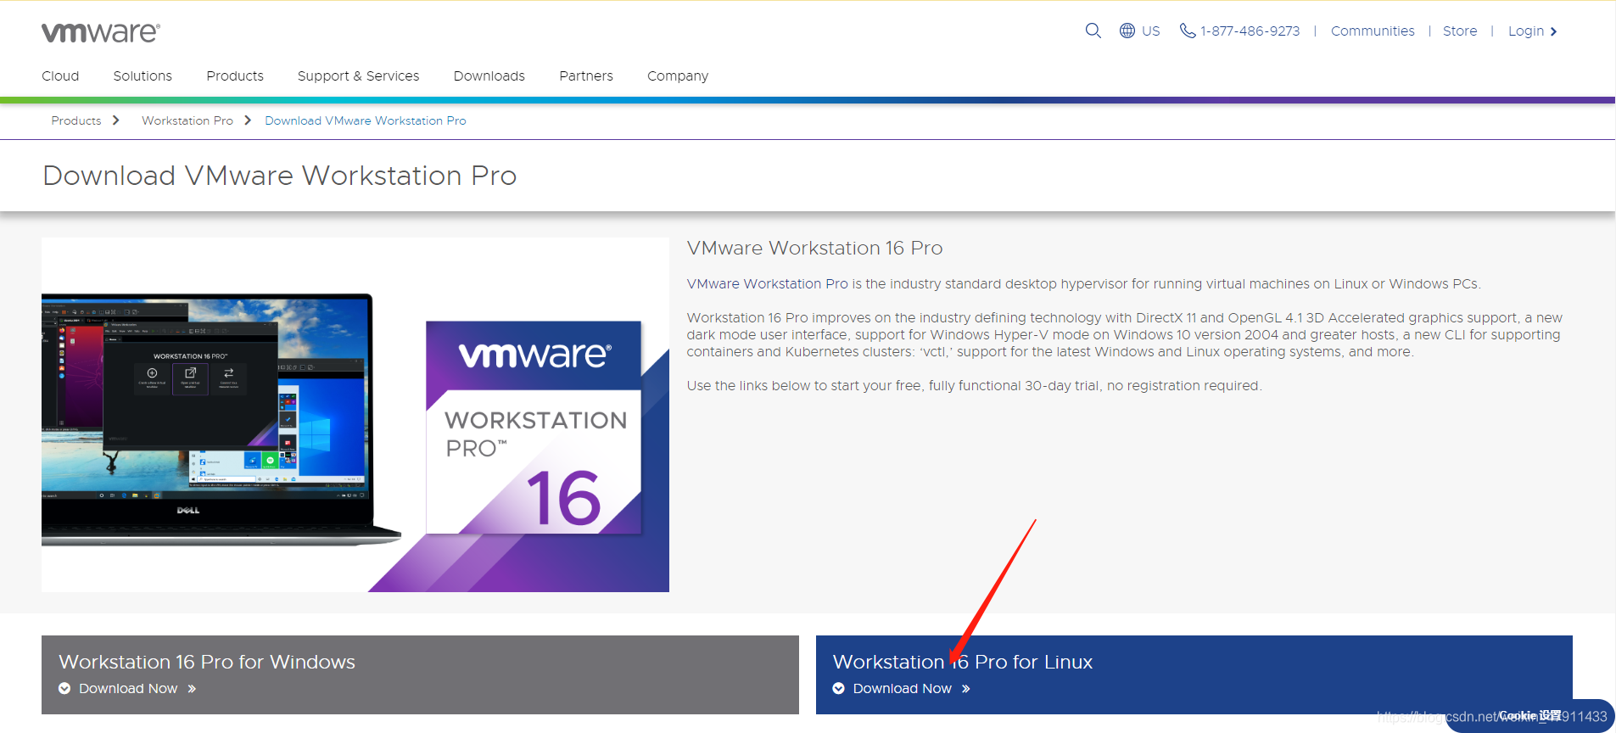This screenshot has height=733, width=1616.
Task: Click Download VMware Workstation Pro breadcrumb
Action: coord(366,120)
